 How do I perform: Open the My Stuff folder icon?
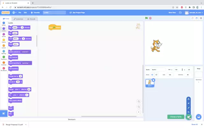[180, 12]
